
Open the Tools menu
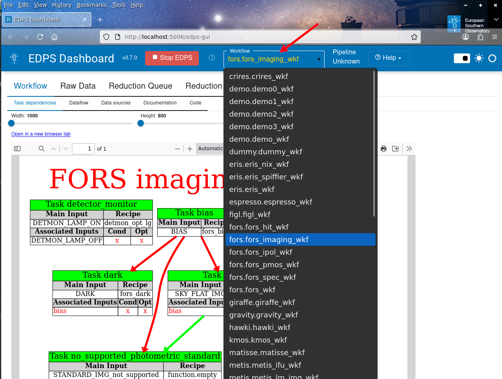coord(119,5)
